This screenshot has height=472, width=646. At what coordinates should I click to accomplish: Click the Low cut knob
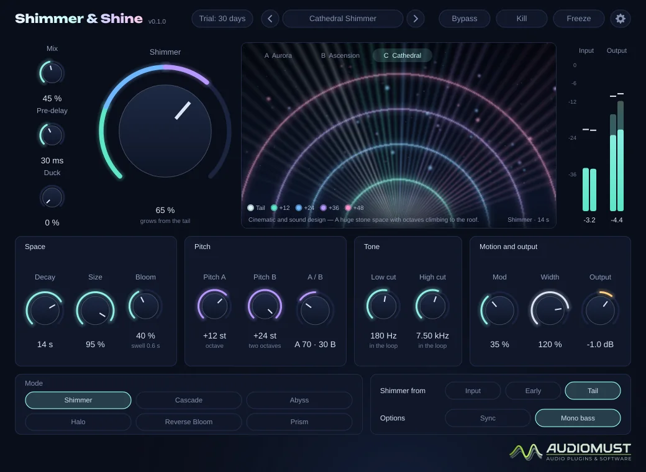(x=383, y=306)
